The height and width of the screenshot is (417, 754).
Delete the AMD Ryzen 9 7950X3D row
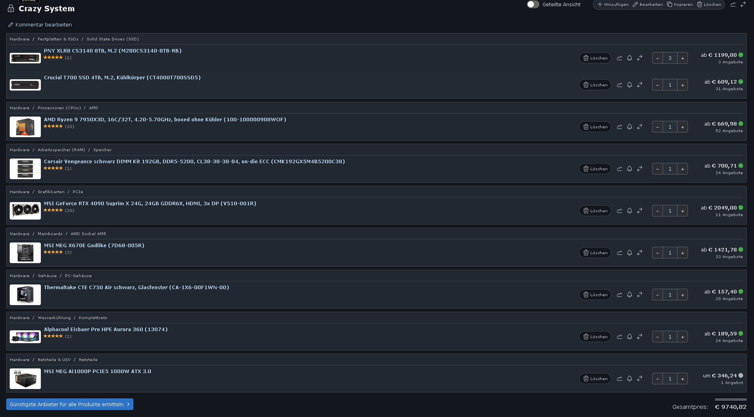click(595, 127)
